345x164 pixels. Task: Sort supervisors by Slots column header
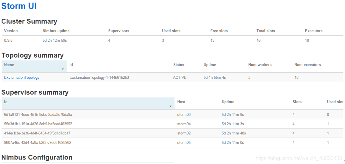pos(297,102)
